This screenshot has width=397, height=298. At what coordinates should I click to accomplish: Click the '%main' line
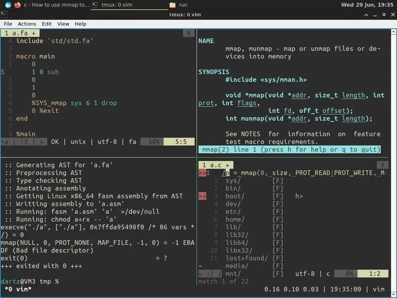(x=26, y=134)
